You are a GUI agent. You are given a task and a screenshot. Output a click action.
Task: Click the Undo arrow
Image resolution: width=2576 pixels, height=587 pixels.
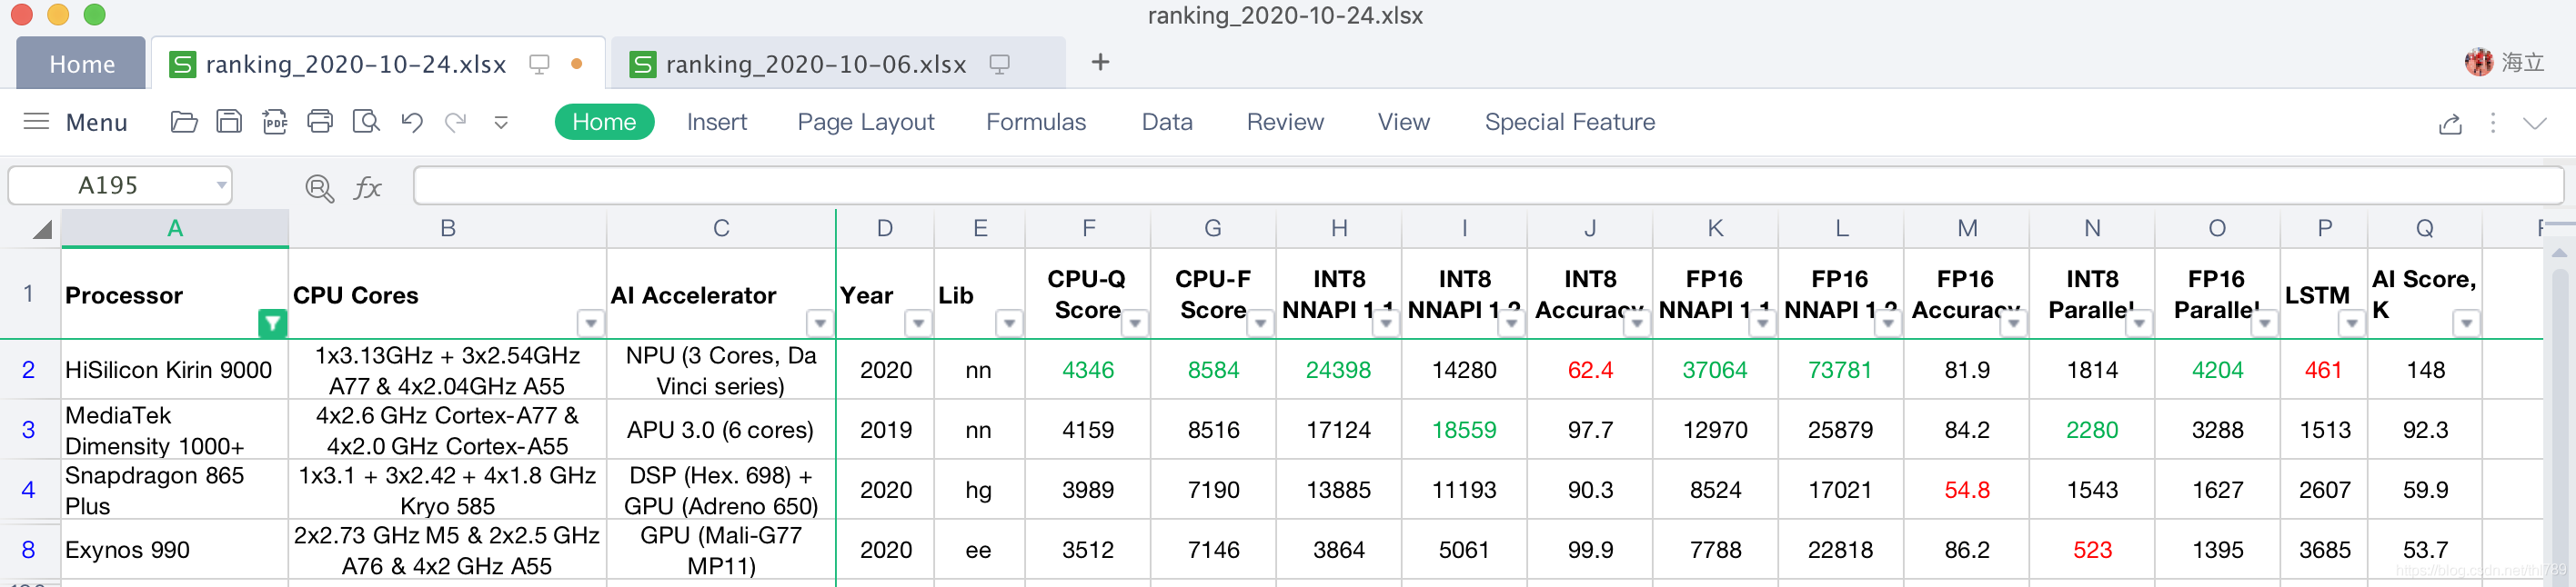(411, 122)
